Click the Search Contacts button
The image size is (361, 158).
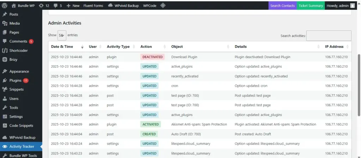[x=282, y=6]
